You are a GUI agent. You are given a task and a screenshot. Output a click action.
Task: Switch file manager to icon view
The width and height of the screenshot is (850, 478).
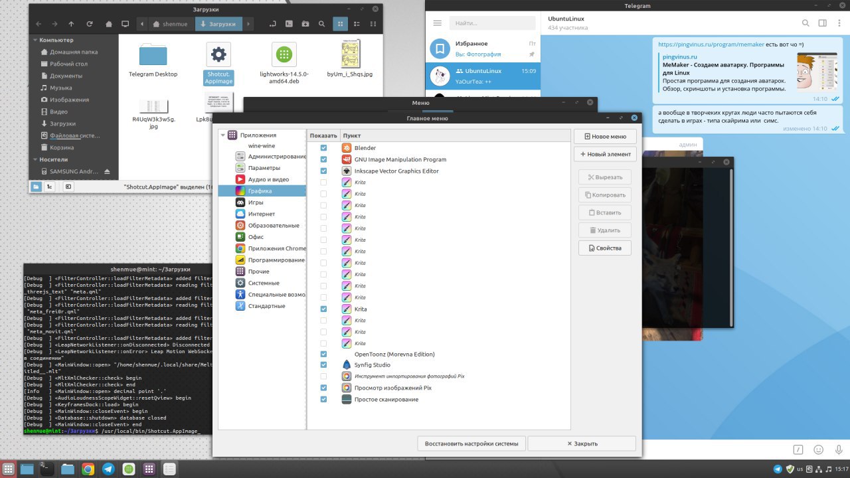click(339, 24)
